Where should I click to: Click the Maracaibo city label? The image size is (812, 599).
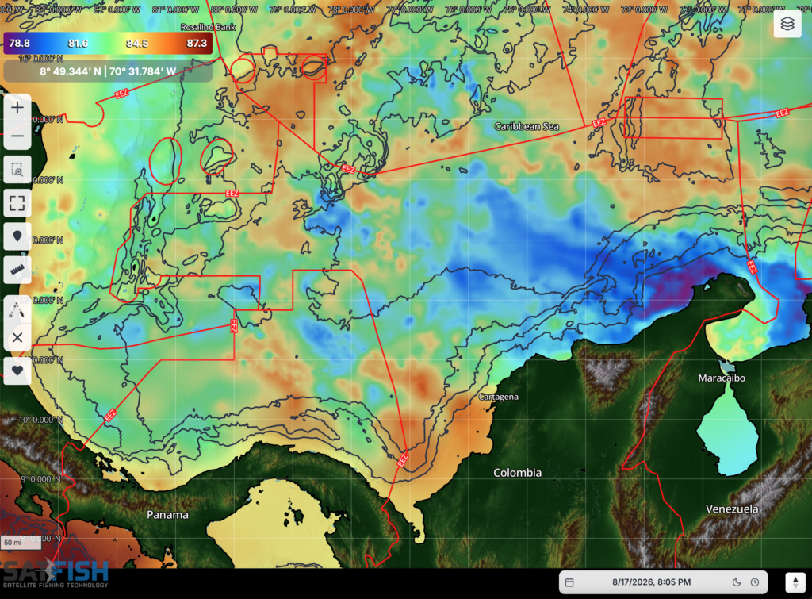[x=722, y=378]
